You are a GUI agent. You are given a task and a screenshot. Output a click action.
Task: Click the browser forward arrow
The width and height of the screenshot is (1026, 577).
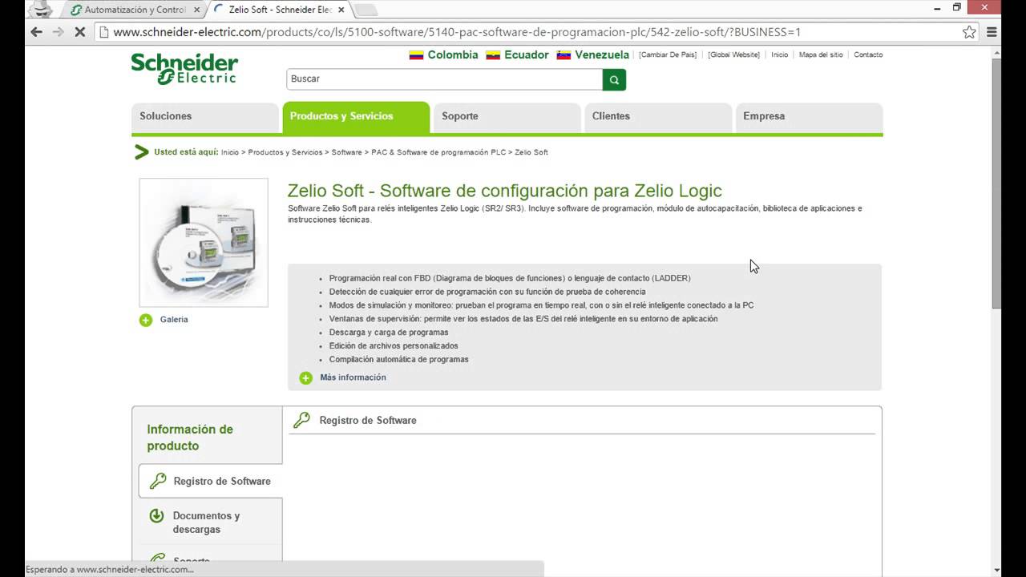pyautogui.click(x=58, y=32)
